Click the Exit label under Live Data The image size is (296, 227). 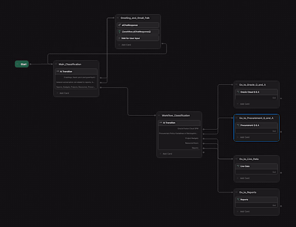(274, 172)
